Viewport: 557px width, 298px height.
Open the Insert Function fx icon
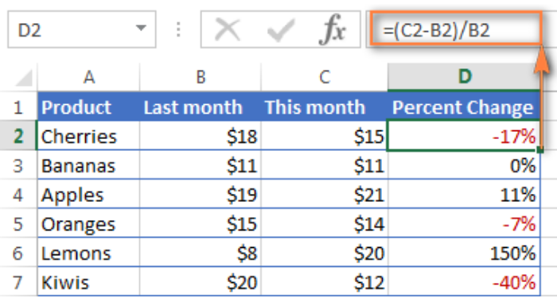[332, 30]
